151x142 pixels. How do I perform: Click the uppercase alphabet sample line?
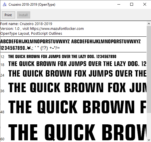pyautogui.click(x=70, y=42)
